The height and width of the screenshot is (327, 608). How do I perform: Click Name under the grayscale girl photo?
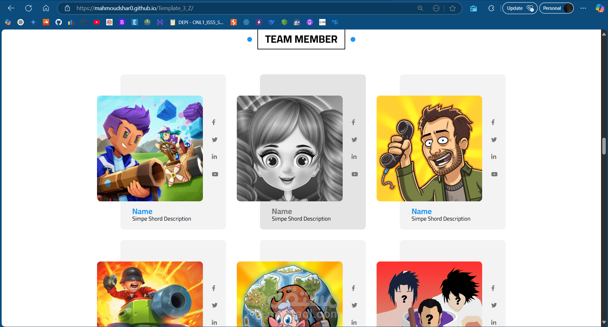pos(282,211)
